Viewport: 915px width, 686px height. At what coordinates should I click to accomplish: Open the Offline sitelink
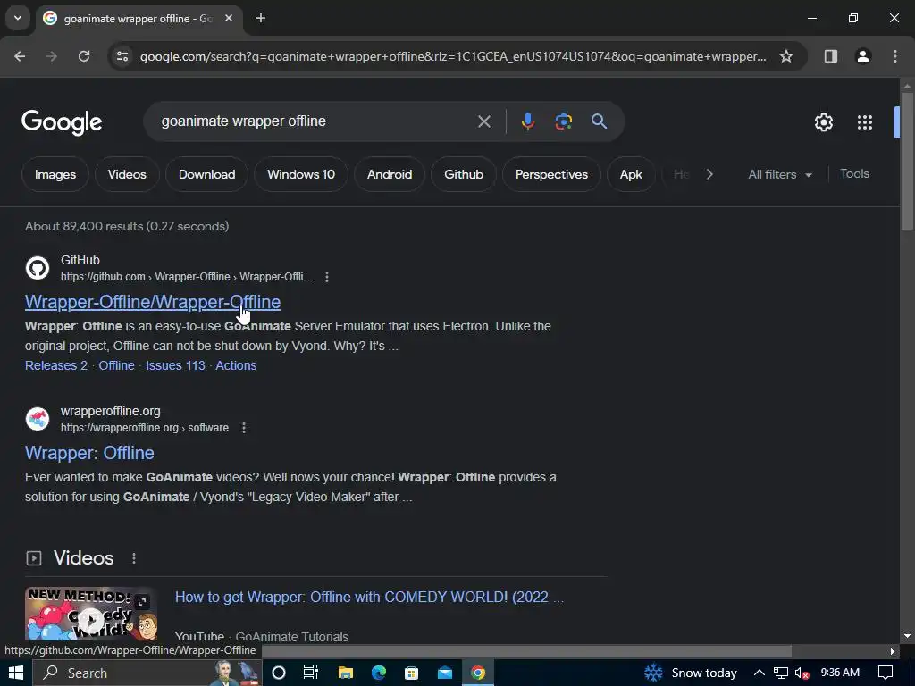(x=116, y=365)
